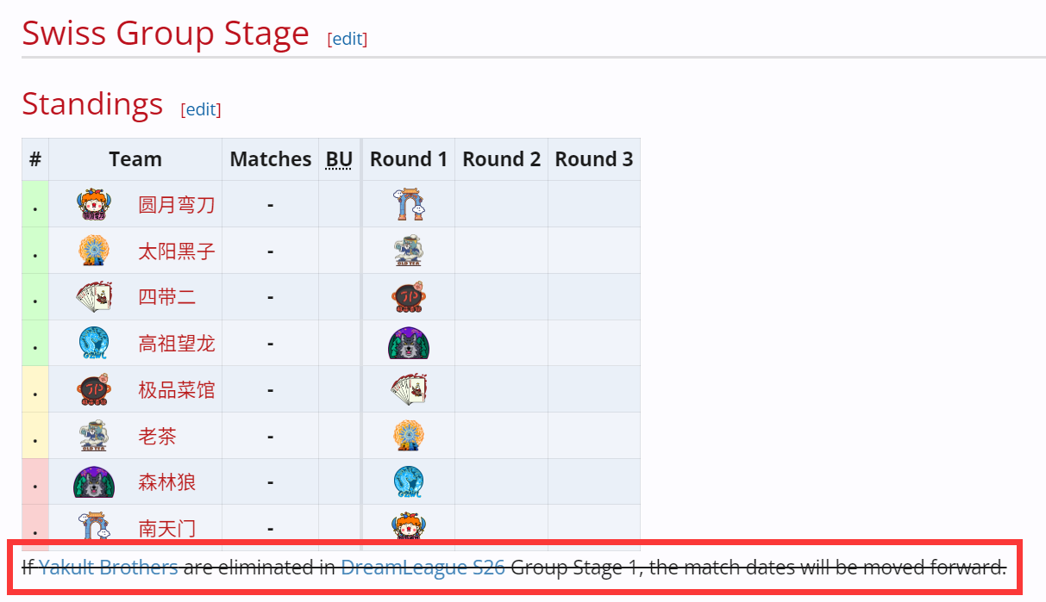Screen dimensions: 1046x602
Task: Click the 圆月弯刀 team logo icon
Action: click(x=93, y=205)
